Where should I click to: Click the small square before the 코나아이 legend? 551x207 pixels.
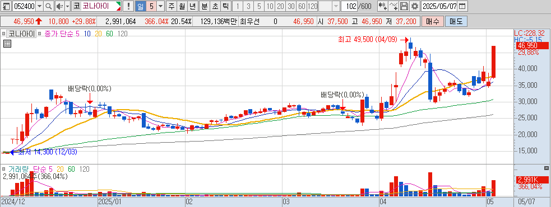coord(4,34)
